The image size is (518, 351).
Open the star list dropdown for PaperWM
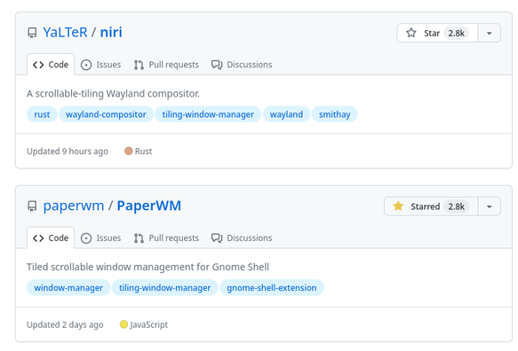click(490, 207)
